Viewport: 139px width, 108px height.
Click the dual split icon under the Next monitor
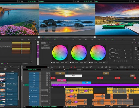tap(99, 39)
